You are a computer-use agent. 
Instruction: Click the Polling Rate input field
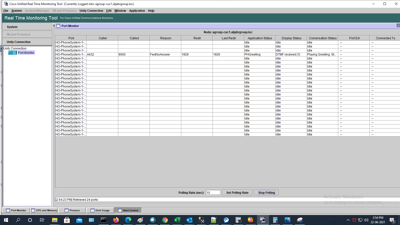pyautogui.click(x=213, y=192)
